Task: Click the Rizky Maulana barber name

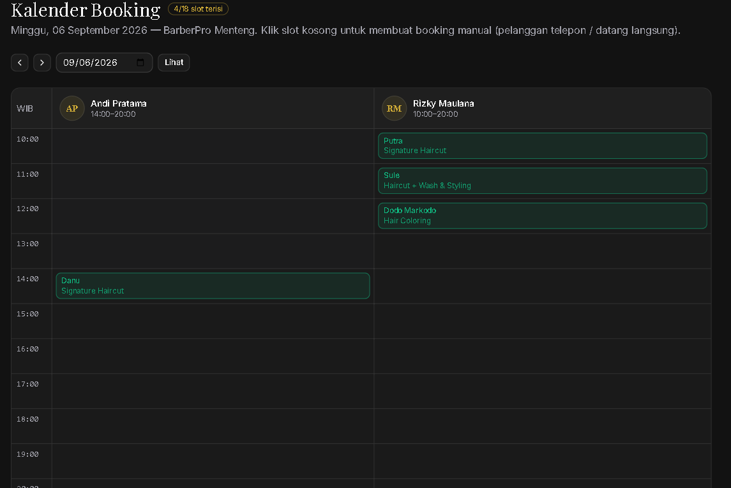Action: pos(443,103)
